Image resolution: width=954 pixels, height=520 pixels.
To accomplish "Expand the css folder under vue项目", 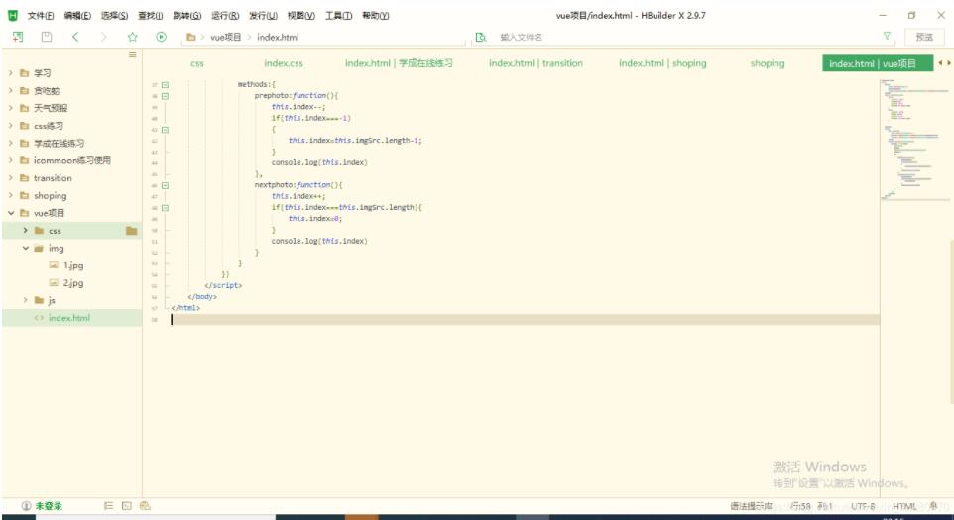I will pyautogui.click(x=26, y=231).
